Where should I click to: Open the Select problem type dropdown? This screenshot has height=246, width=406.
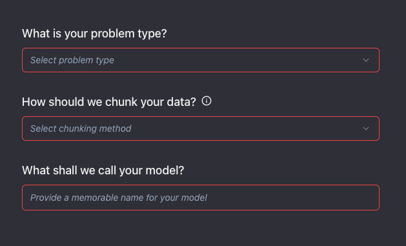[201, 60]
